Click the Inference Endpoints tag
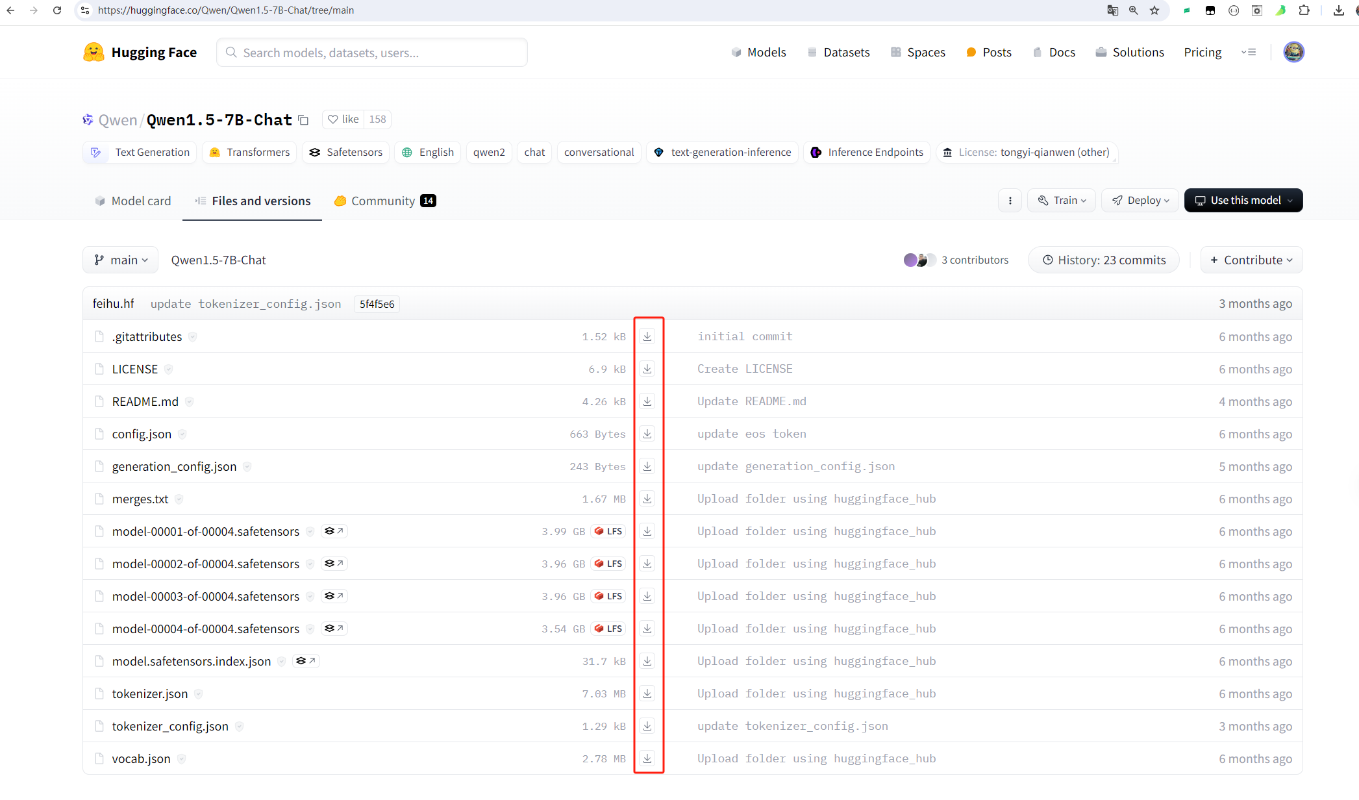The image size is (1359, 800). click(x=867, y=152)
